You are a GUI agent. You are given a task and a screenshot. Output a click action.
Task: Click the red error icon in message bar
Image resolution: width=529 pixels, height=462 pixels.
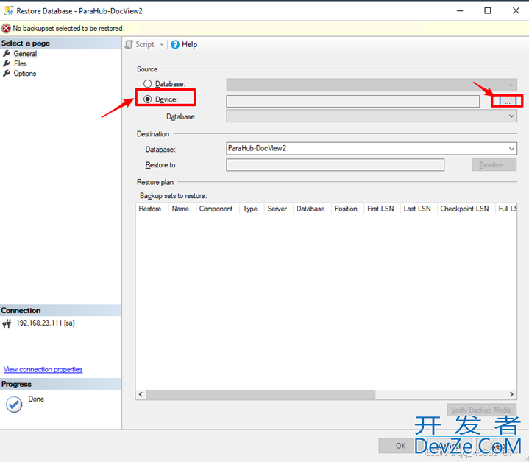tap(6, 29)
